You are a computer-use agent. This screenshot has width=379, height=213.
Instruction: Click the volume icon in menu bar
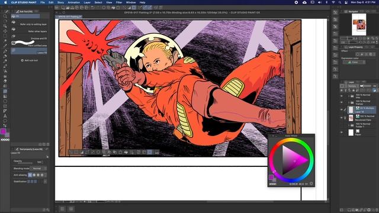pyautogui.click(x=320, y=2)
